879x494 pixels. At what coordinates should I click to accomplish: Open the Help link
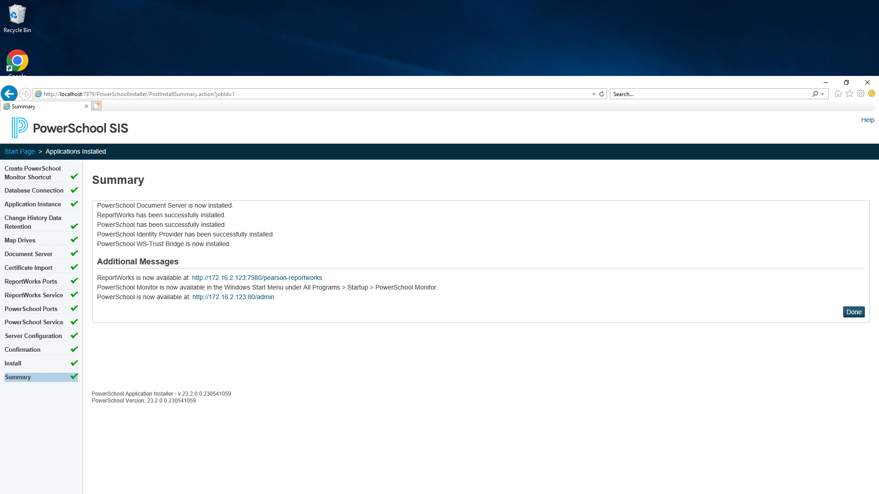[868, 120]
